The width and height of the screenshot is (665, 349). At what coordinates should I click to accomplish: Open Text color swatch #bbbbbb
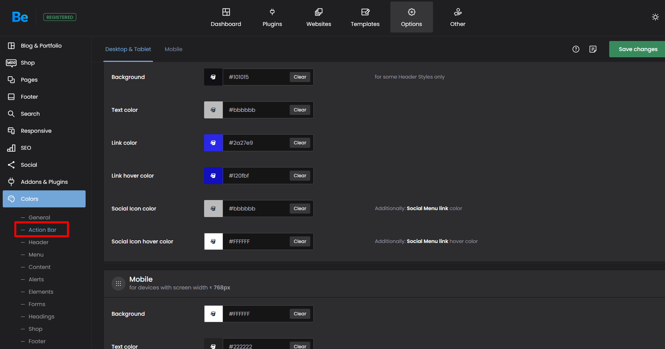pyautogui.click(x=213, y=110)
